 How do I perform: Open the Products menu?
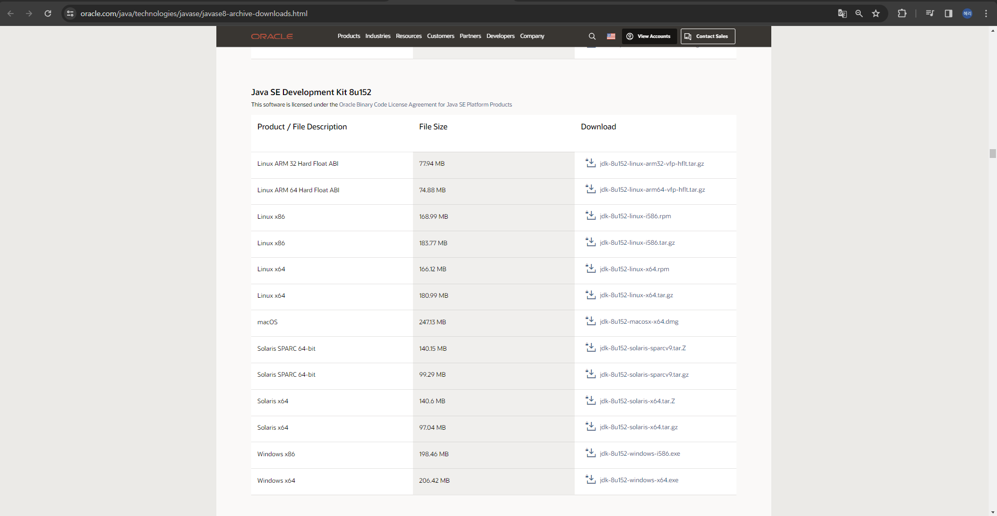(349, 36)
